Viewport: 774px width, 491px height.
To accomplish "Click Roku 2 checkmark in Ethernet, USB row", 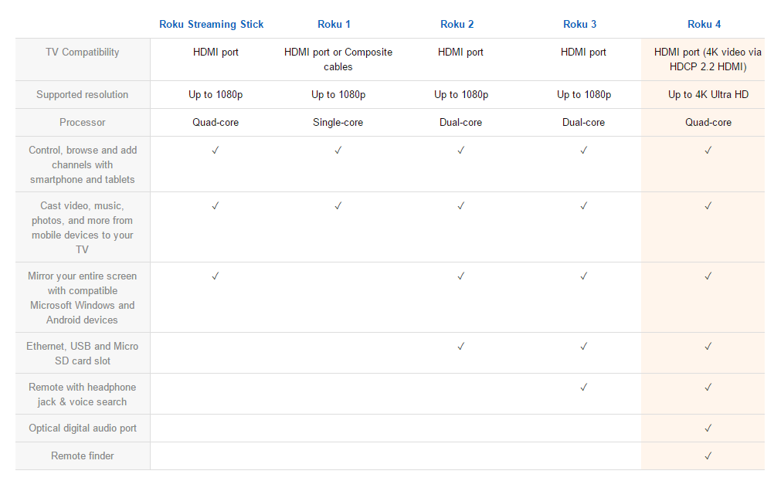I will [460, 347].
